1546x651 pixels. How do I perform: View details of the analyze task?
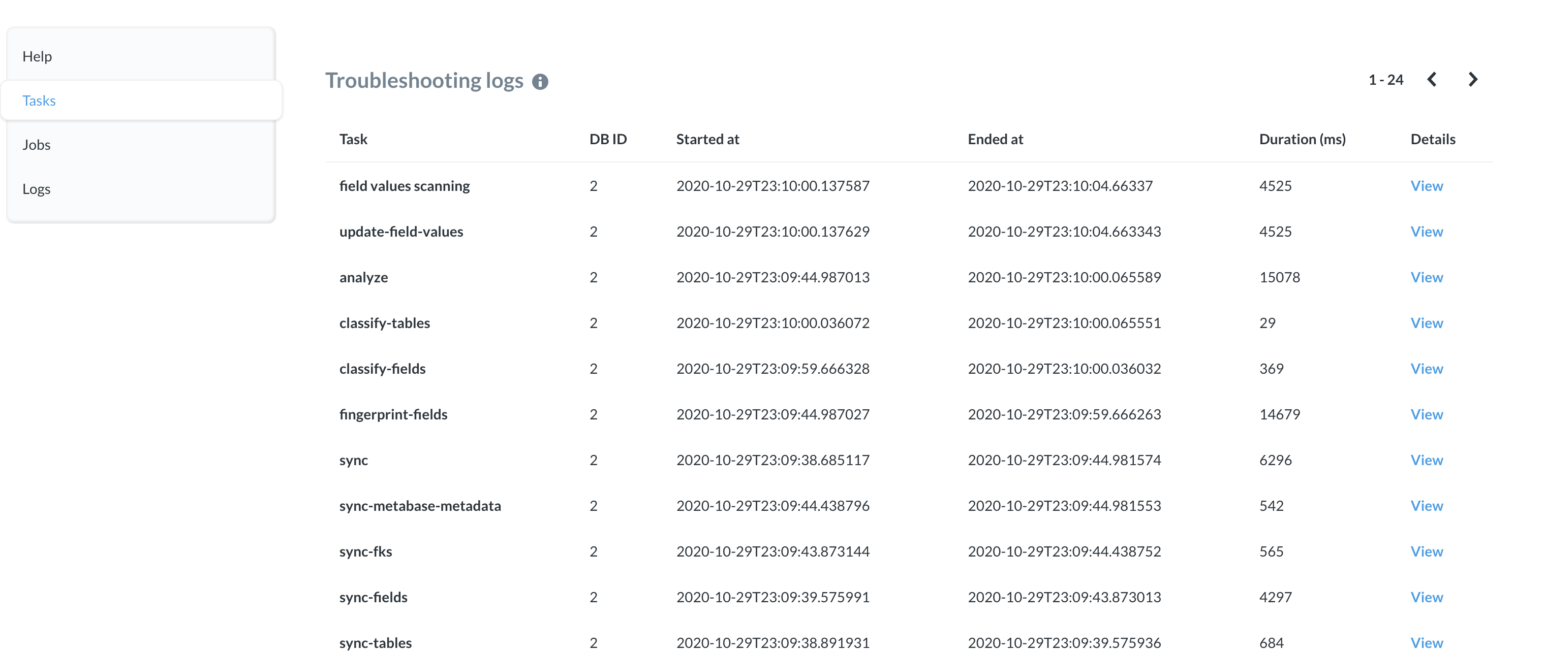1427,277
